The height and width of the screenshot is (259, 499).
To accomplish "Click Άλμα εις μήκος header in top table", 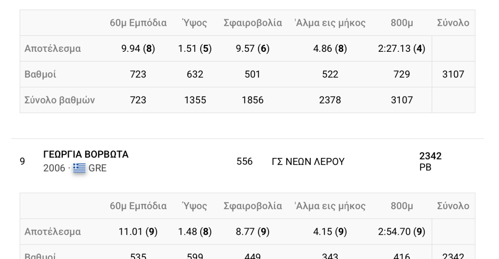I will (330, 23).
